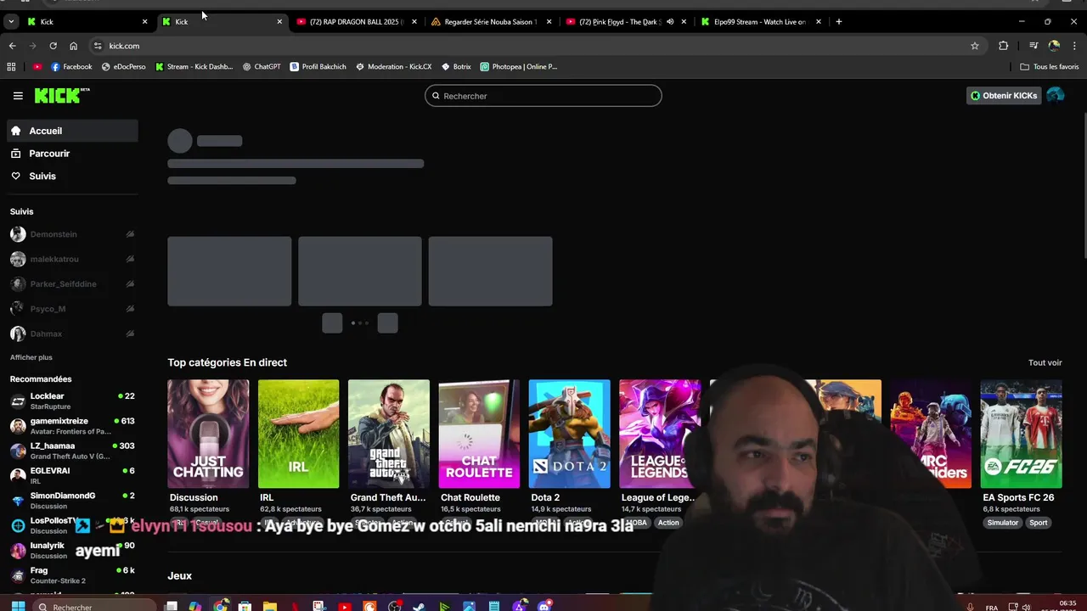
Task: Click the Chrome back arrow
Action: click(x=12, y=46)
